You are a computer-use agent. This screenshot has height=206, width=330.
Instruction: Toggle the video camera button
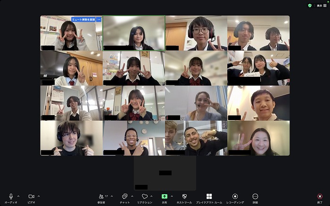(31, 197)
